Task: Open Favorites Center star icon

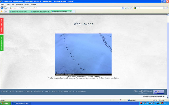Action: click(x=2, y=12)
